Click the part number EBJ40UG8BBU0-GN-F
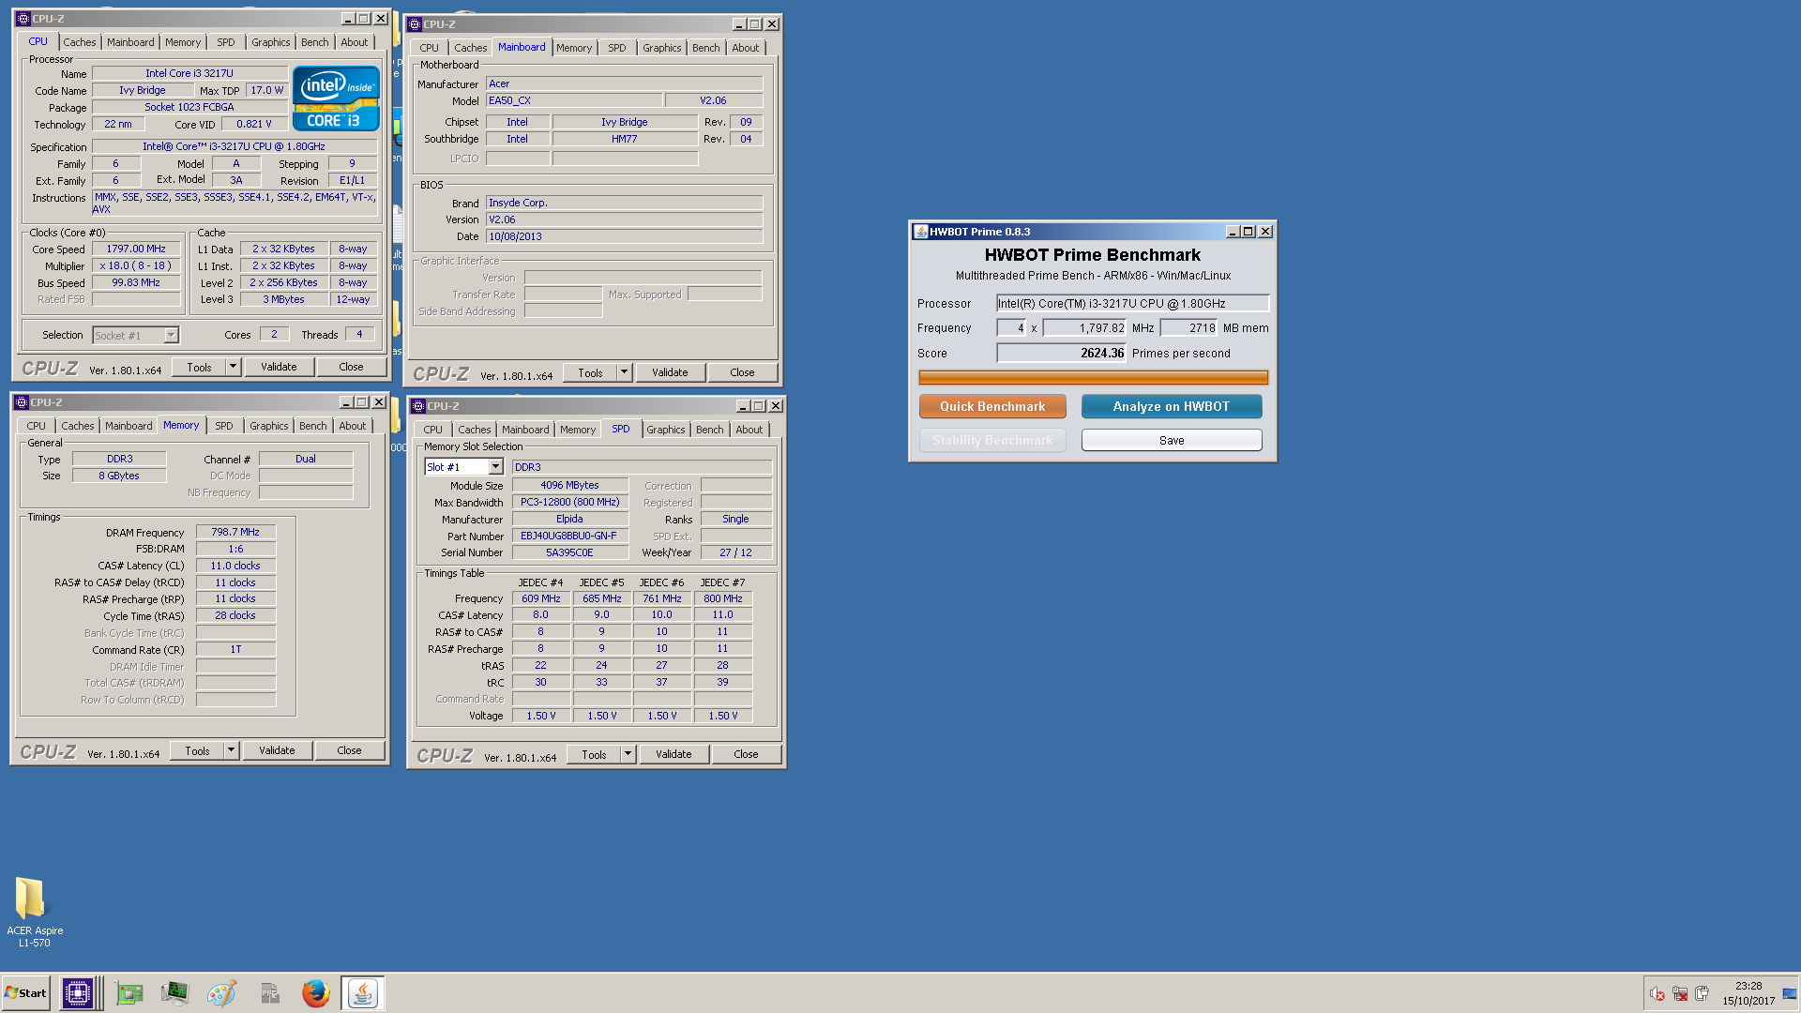 click(569, 536)
